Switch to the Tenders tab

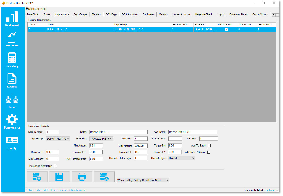point(96,14)
